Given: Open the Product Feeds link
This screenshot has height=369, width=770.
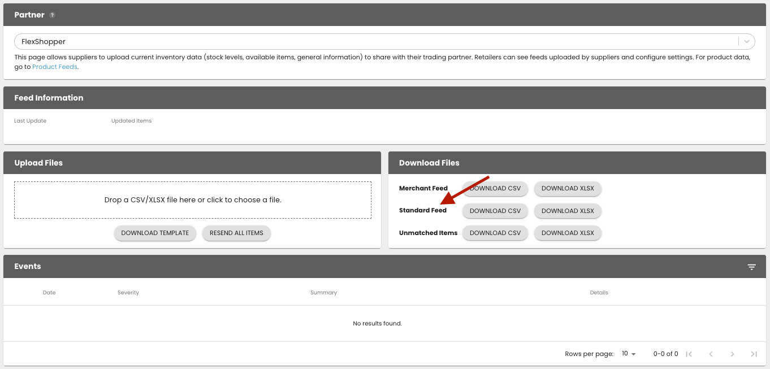Looking at the screenshot, I should point(55,67).
